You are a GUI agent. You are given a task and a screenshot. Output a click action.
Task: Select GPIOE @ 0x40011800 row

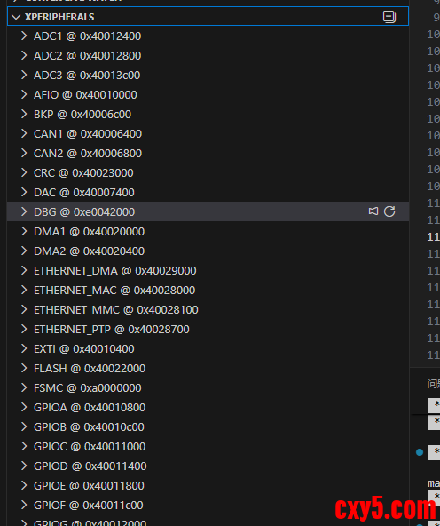[208, 485]
